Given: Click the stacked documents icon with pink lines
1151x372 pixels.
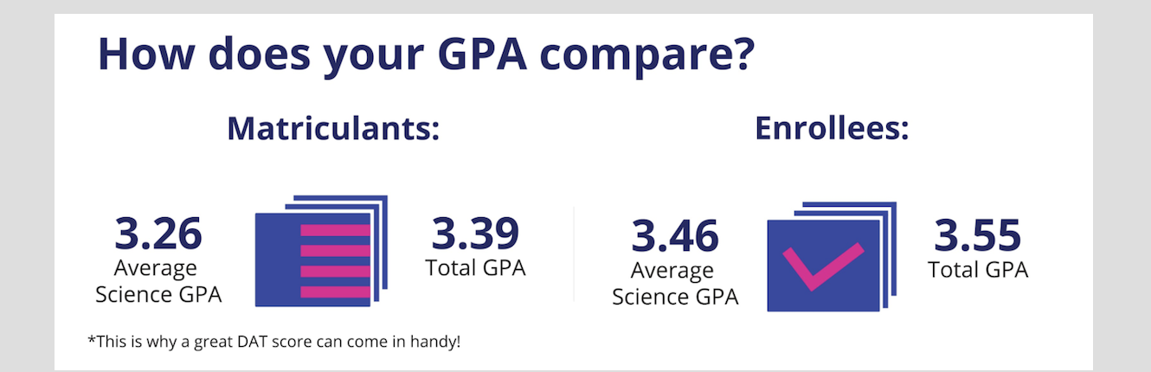Looking at the screenshot, I should [320, 253].
